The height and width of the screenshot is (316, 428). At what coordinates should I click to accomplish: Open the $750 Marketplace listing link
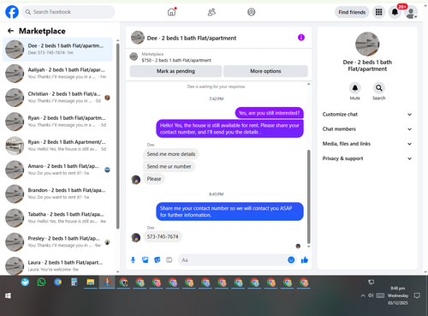(x=176, y=60)
